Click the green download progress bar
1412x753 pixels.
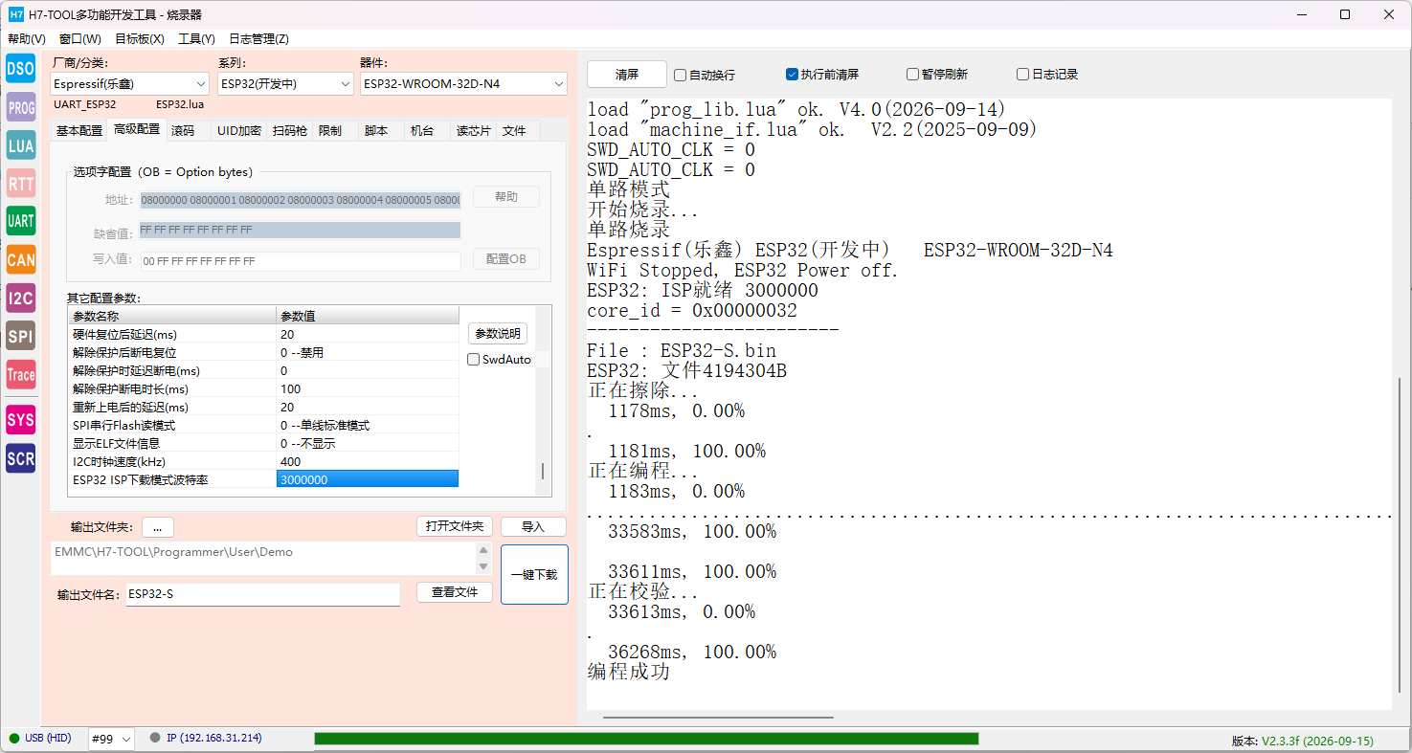pyautogui.click(x=646, y=739)
